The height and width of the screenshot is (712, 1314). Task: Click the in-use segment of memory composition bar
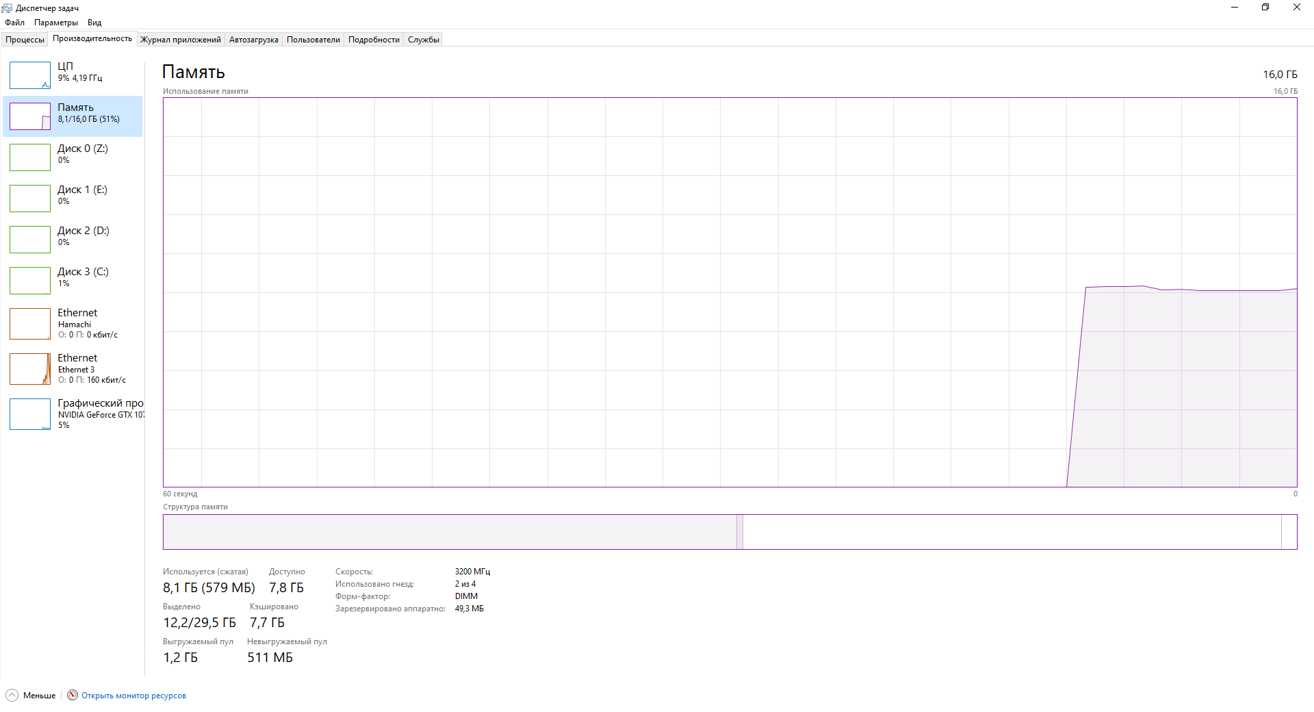pyautogui.click(x=450, y=532)
